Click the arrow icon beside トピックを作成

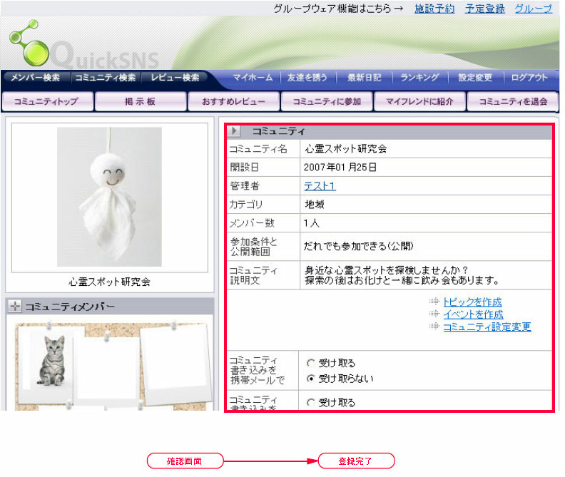[x=434, y=302]
